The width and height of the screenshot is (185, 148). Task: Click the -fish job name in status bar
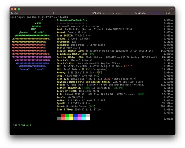pos(16,13)
